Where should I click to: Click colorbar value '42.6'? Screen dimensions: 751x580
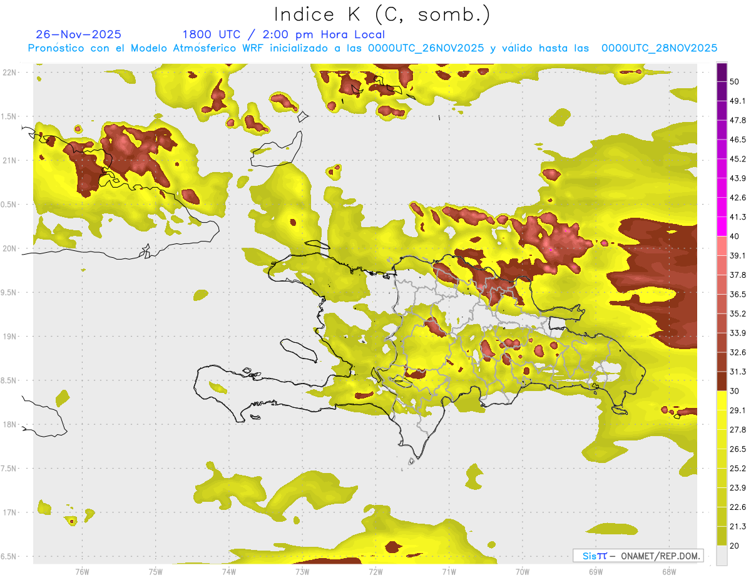[738, 198]
